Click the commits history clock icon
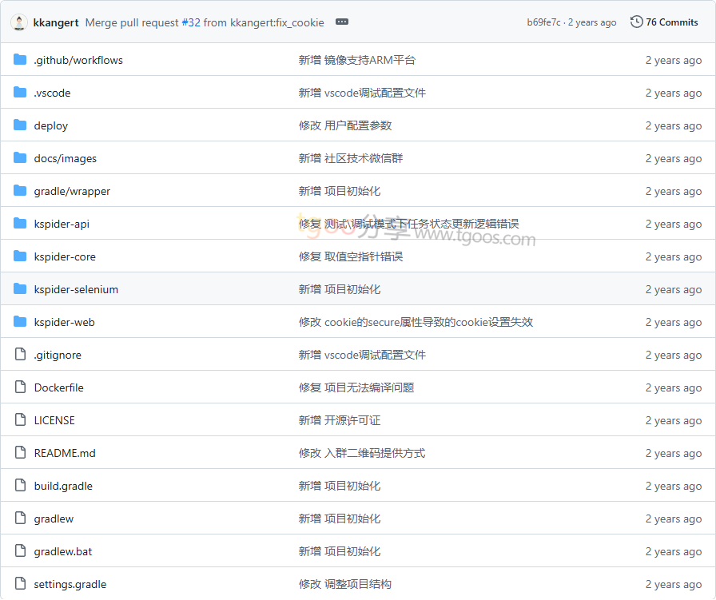The height and width of the screenshot is (600, 716). 636,22
